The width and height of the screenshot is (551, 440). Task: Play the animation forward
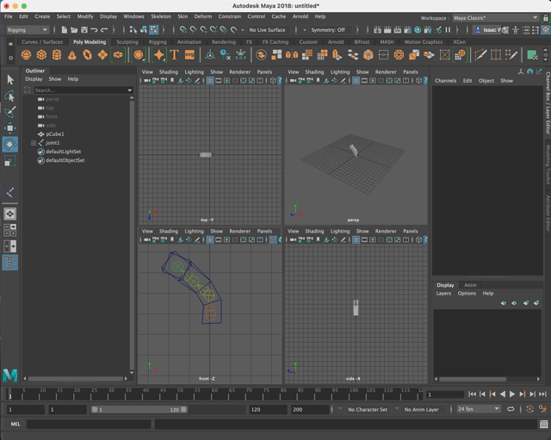coord(512,394)
